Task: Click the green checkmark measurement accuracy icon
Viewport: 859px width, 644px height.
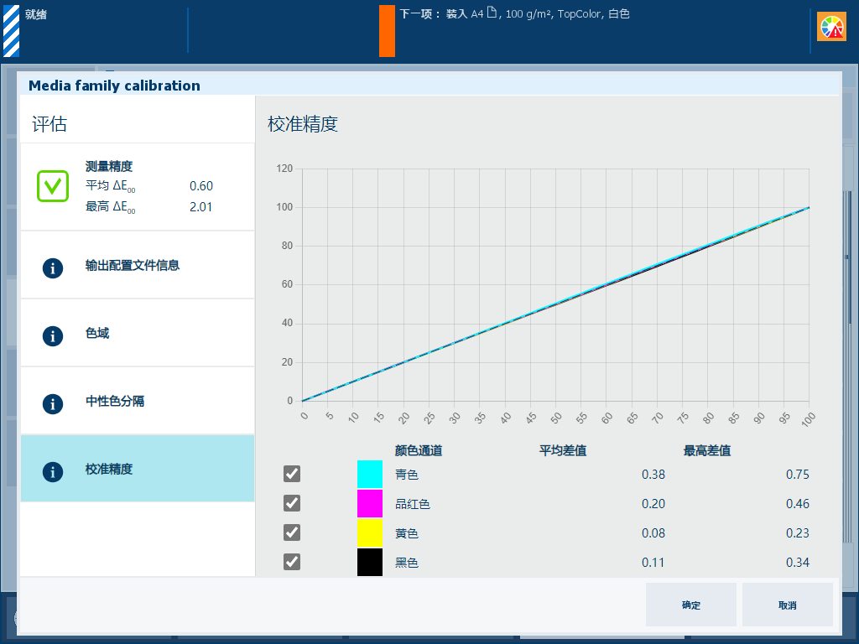Action: pyautogui.click(x=53, y=186)
